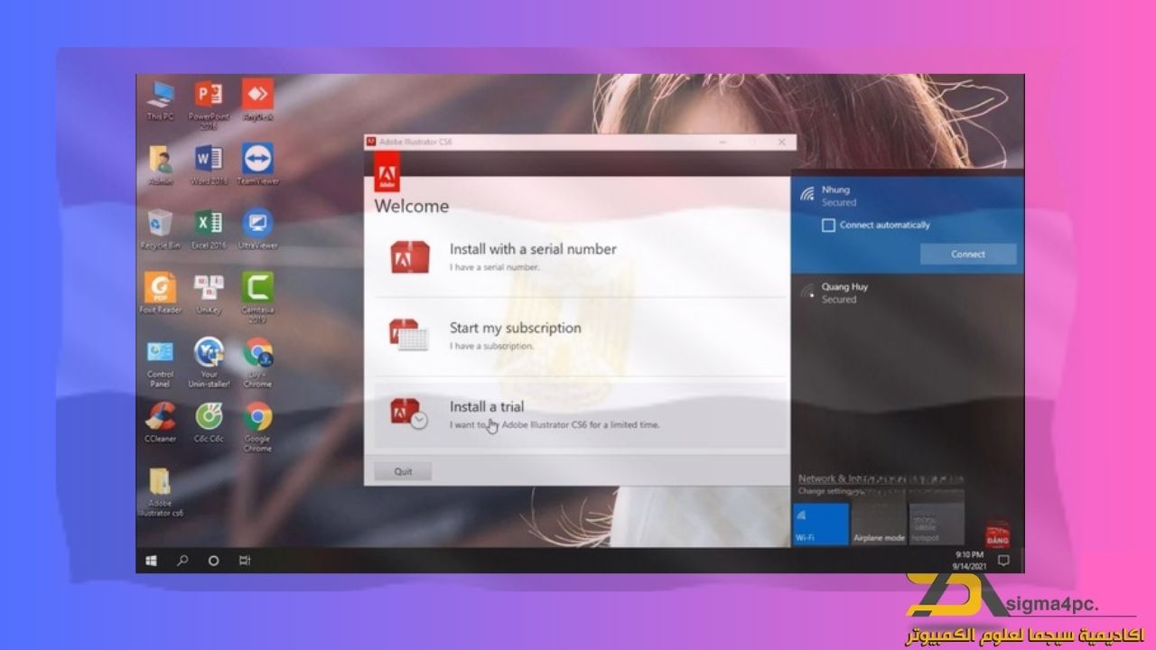Enable Connect automatically for Nhung network
Viewport: 1156px width, 650px height.
pyautogui.click(x=828, y=225)
